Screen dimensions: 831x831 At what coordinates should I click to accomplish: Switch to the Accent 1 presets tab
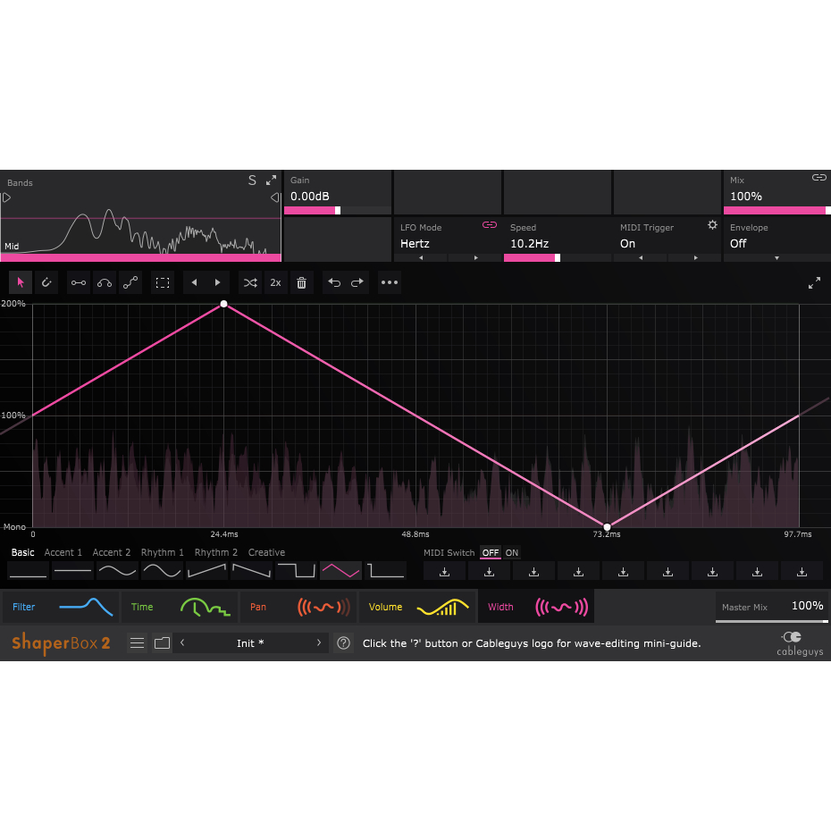63,552
